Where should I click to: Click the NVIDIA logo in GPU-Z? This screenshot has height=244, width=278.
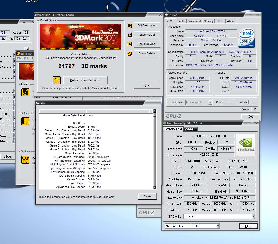click(x=246, y=145)
